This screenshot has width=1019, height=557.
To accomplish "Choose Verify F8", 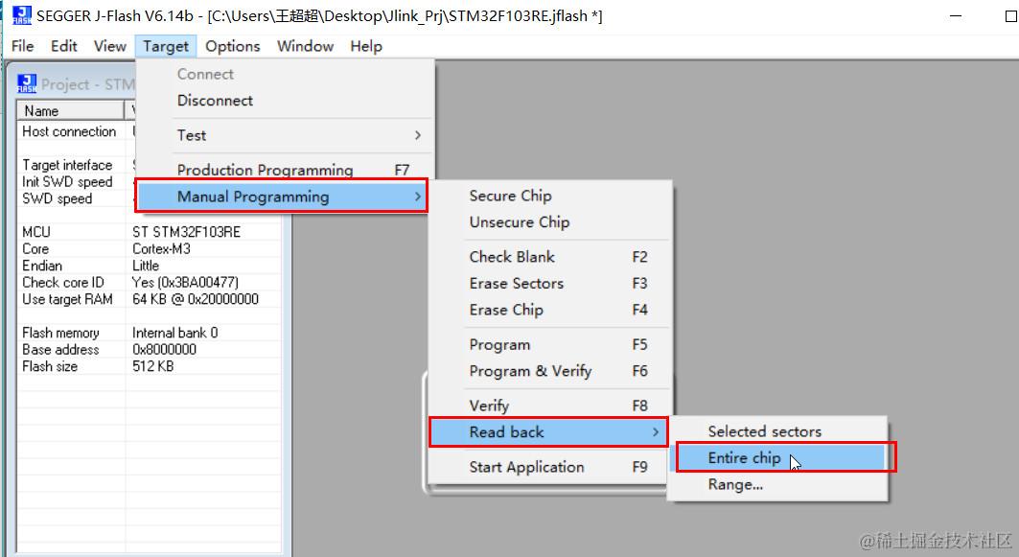I will [550, 406].
